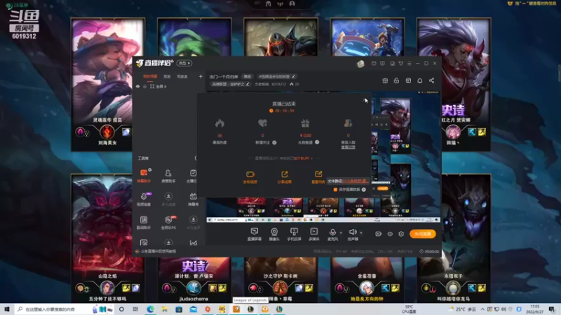This screenshot has height=315, width=561.
Task: Toggle 保存直播数据 checkbox
Action: 335,190
